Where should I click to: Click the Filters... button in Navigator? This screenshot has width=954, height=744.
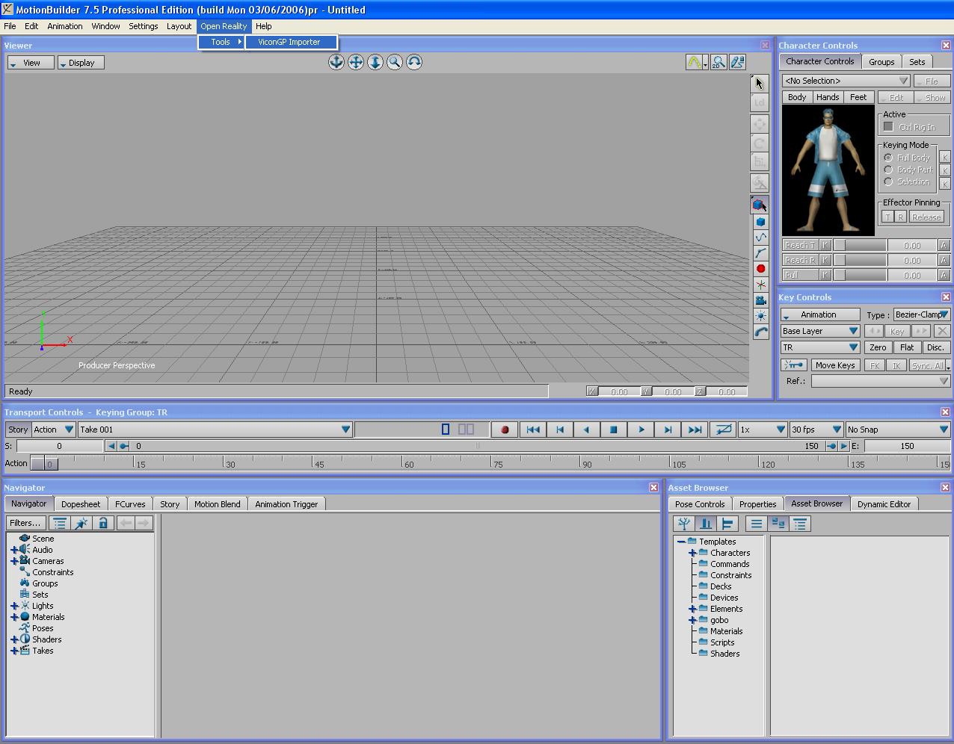(x=25, y=523)
